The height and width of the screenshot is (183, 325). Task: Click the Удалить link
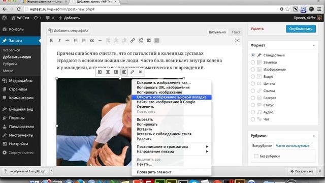[257, 28]
